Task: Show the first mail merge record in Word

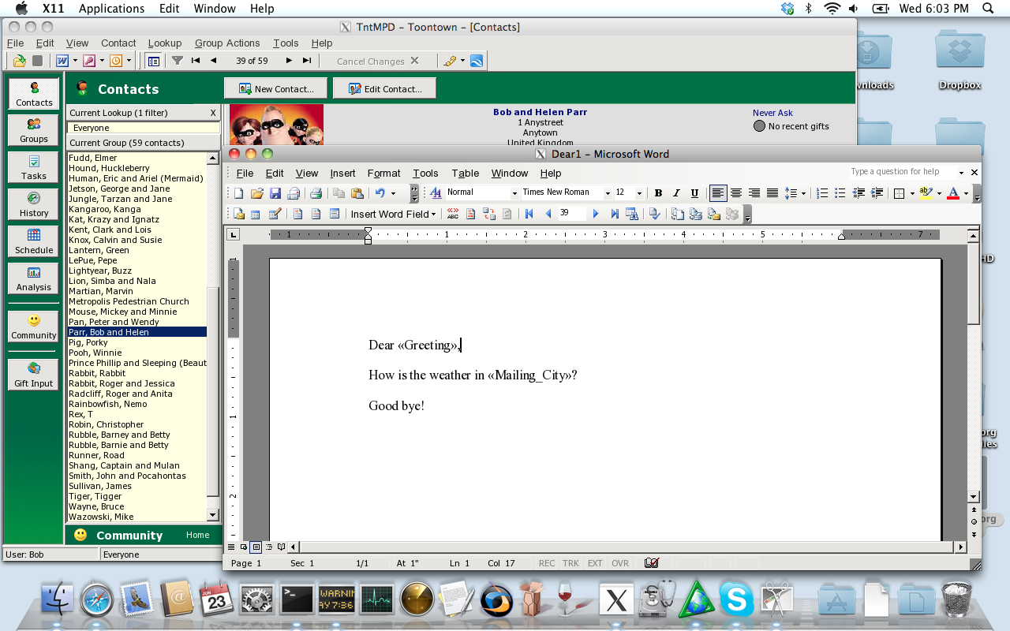Action: tap(529, 214)
